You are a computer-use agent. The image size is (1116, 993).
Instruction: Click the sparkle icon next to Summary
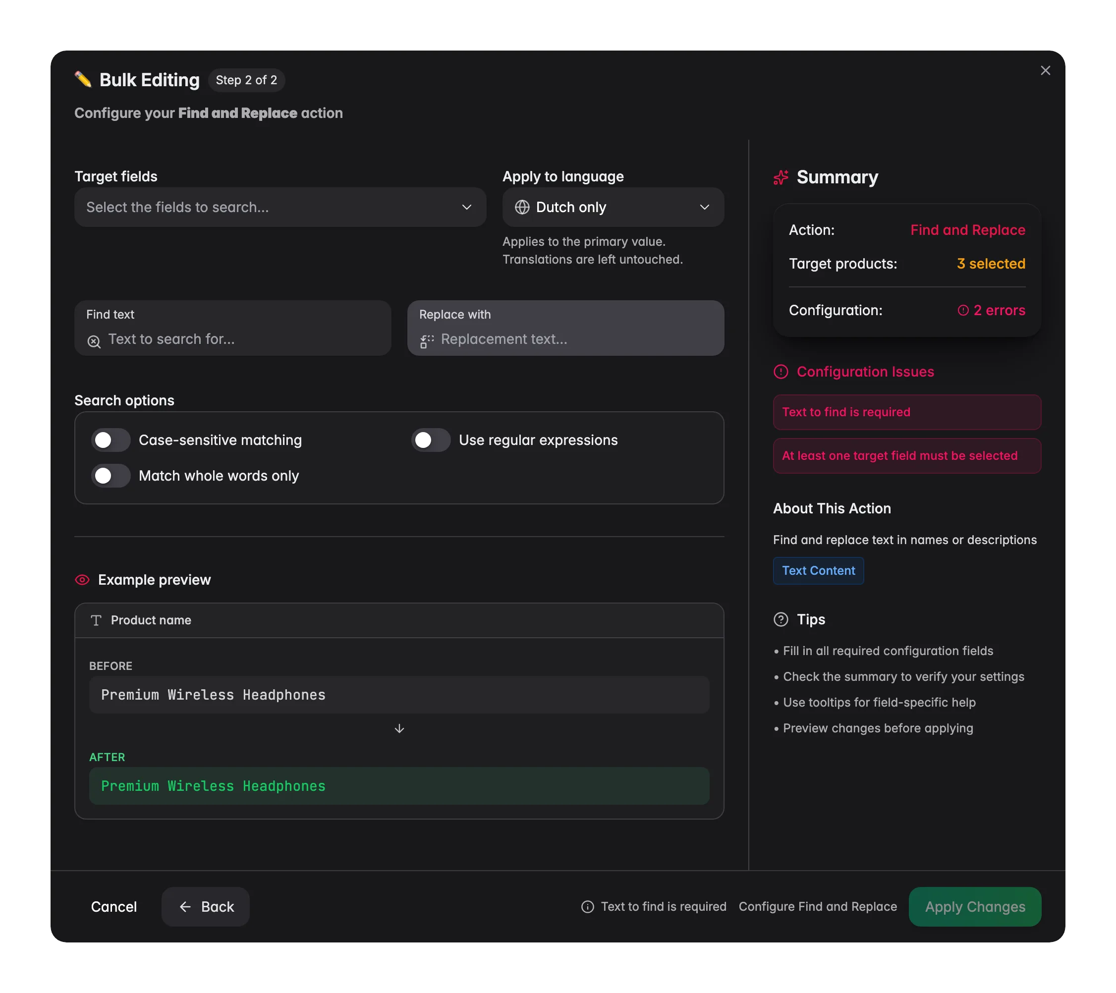click(x=781, y=177)
